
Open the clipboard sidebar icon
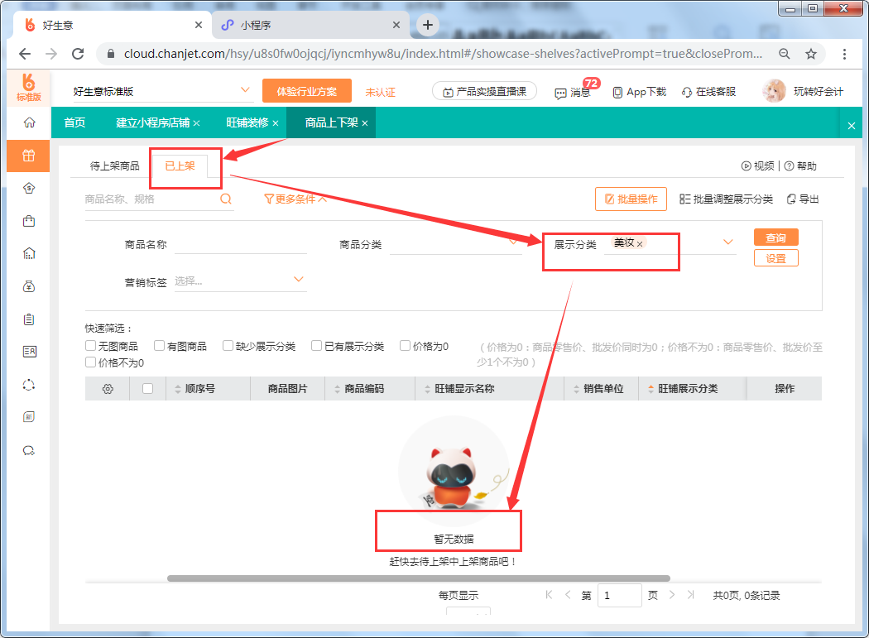point(29,319)
